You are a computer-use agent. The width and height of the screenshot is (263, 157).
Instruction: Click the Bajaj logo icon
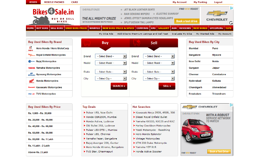(x=32, y=61)
